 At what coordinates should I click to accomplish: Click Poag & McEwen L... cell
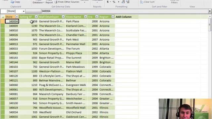coord(52,85)
